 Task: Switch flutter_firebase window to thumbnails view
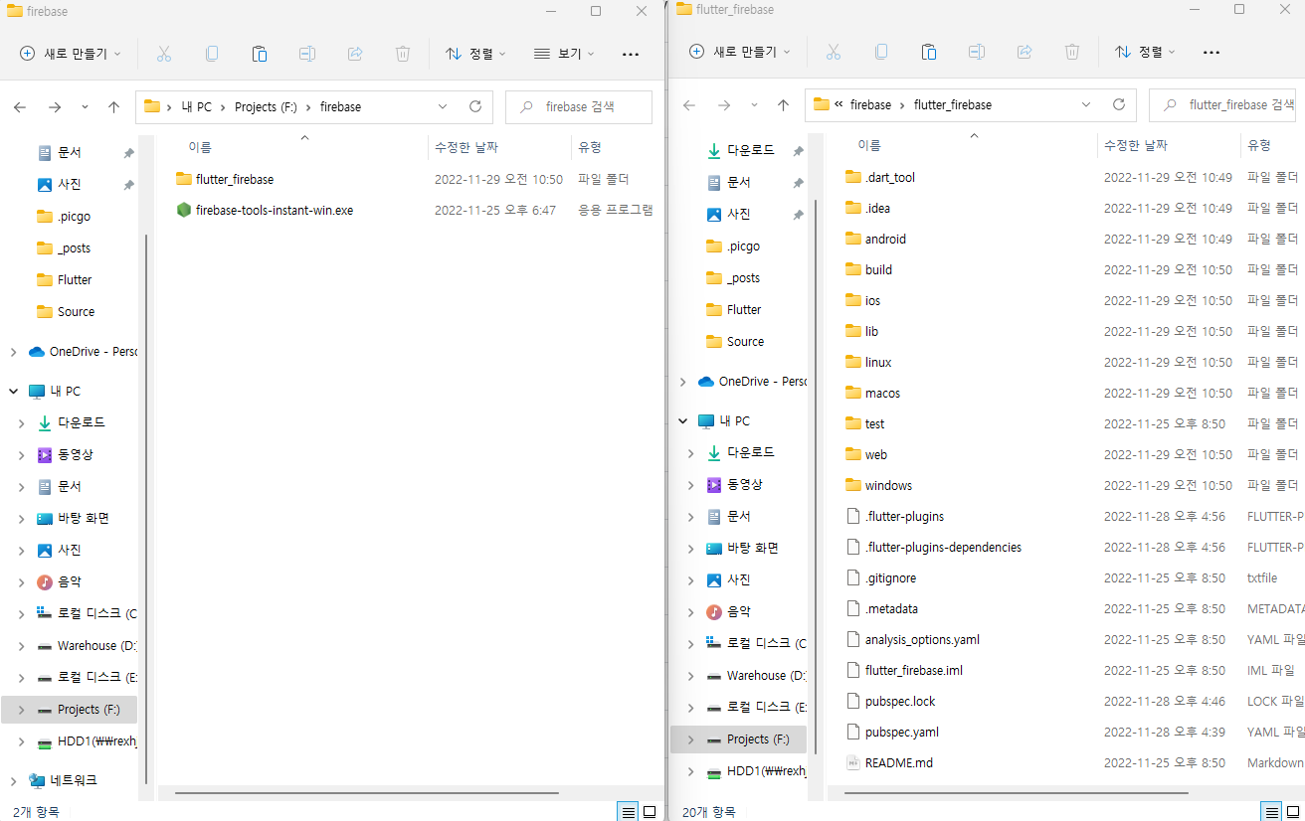click(1292, 811)
